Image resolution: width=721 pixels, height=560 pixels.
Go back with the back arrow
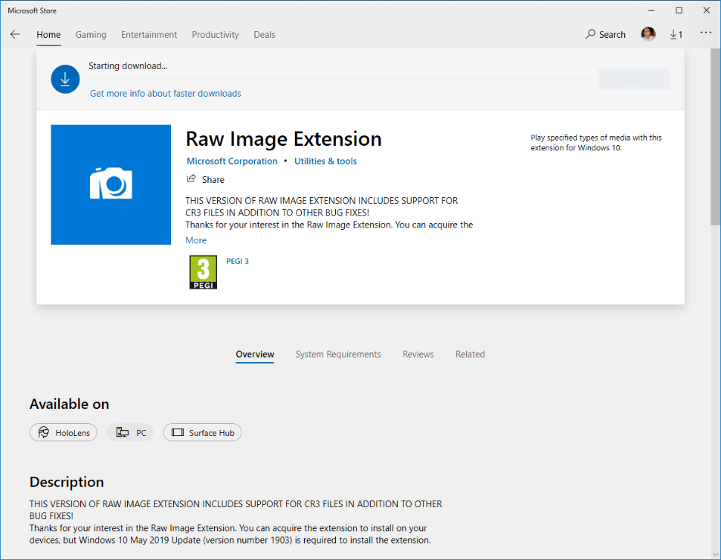[15, 34]
